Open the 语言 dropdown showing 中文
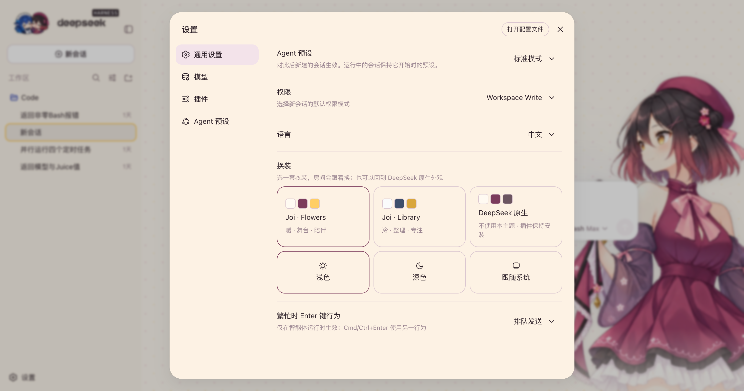Viewport: 744px width, 391px height. point(541,135)
